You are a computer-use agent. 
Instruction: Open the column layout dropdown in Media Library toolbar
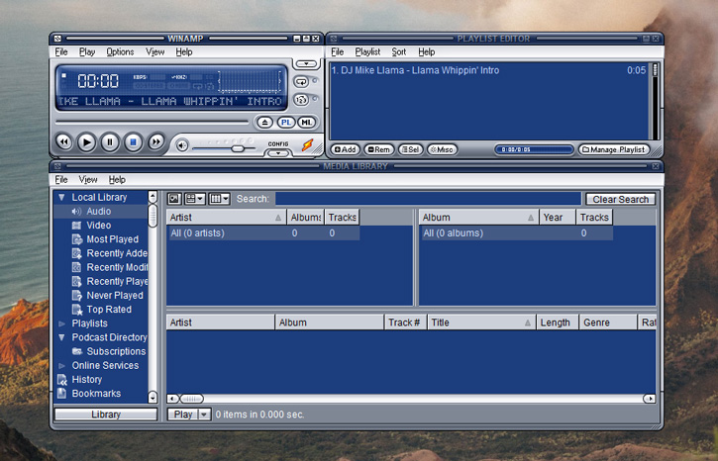click(219, 199)
